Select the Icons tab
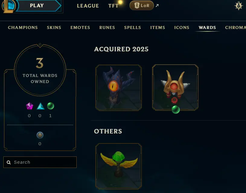The width and height of the screenshot is (246, 193). pos(182,27)
